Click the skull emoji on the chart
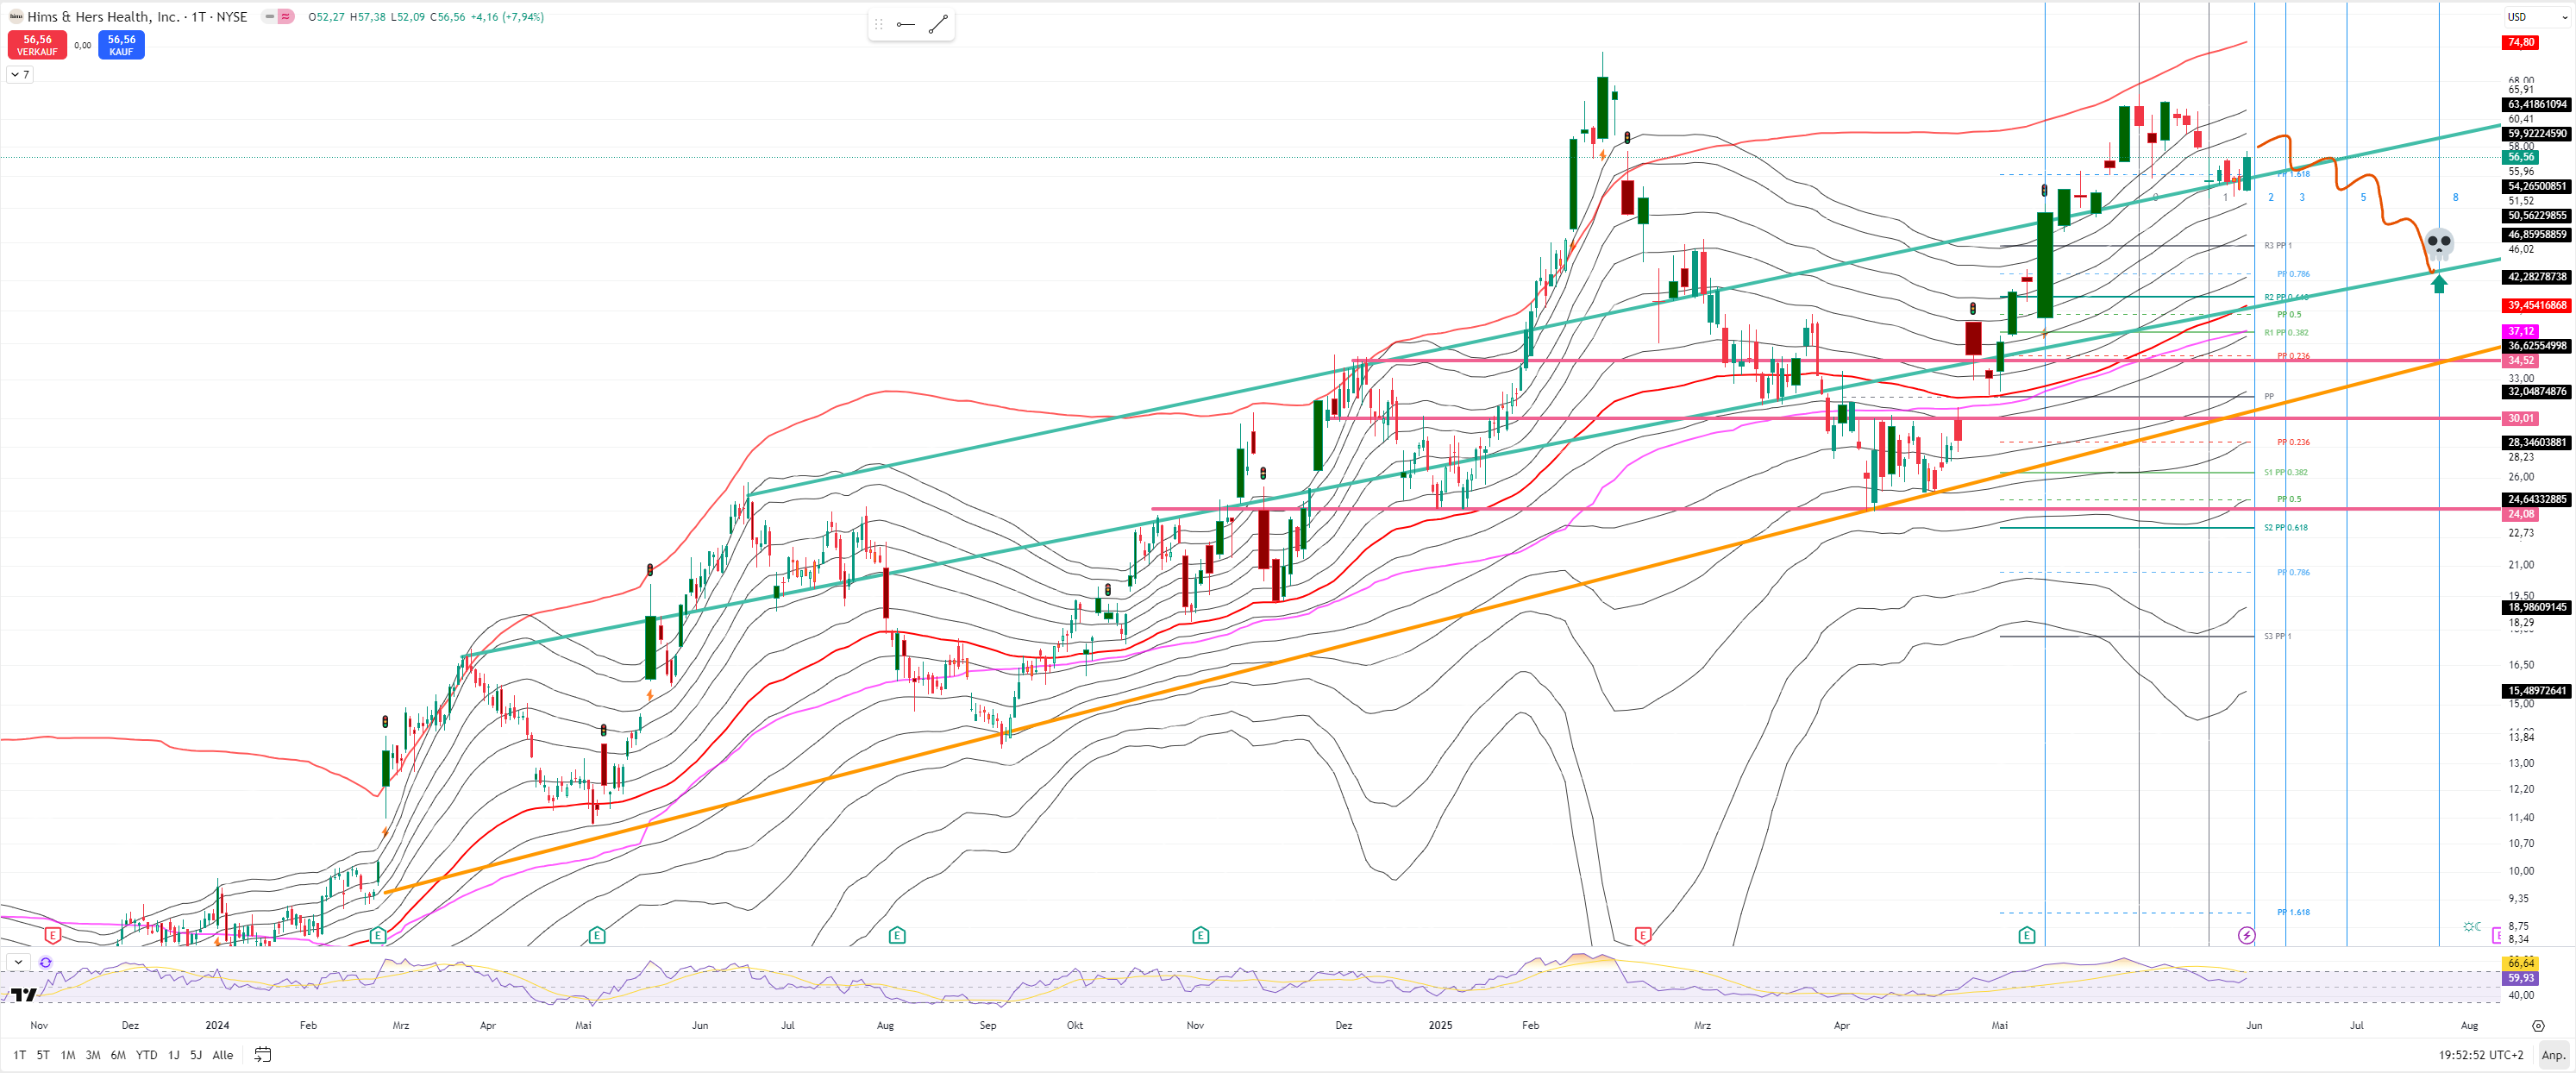 [x=2439, y=243]
